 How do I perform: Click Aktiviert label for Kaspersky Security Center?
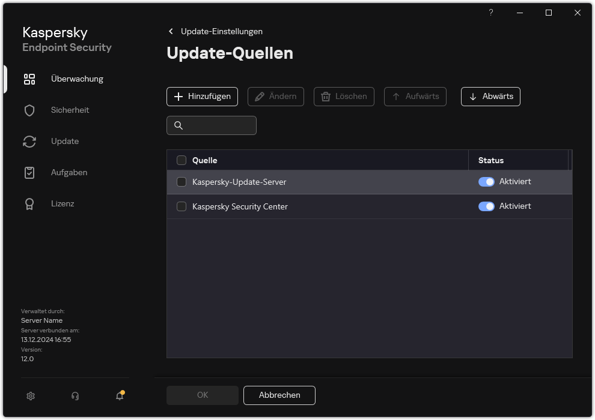(515, 206)
